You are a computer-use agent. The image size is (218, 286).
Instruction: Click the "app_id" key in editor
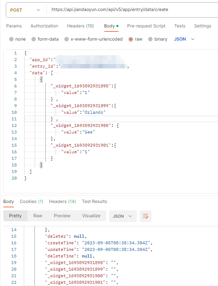tap(40, 60)
